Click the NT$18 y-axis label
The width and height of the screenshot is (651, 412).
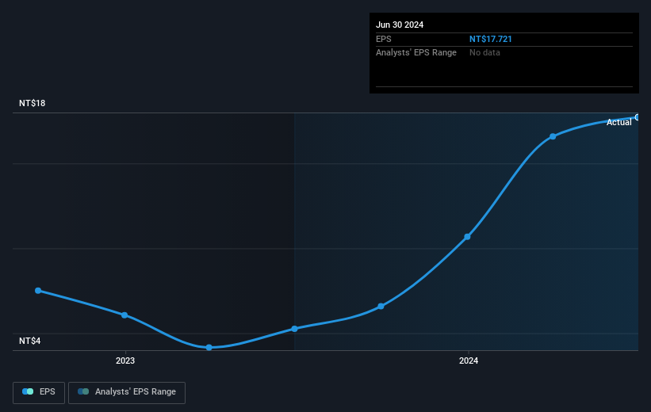(32, 103)
